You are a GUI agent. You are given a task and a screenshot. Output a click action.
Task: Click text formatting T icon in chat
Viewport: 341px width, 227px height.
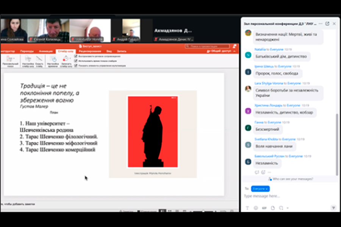tap(247, 208)
